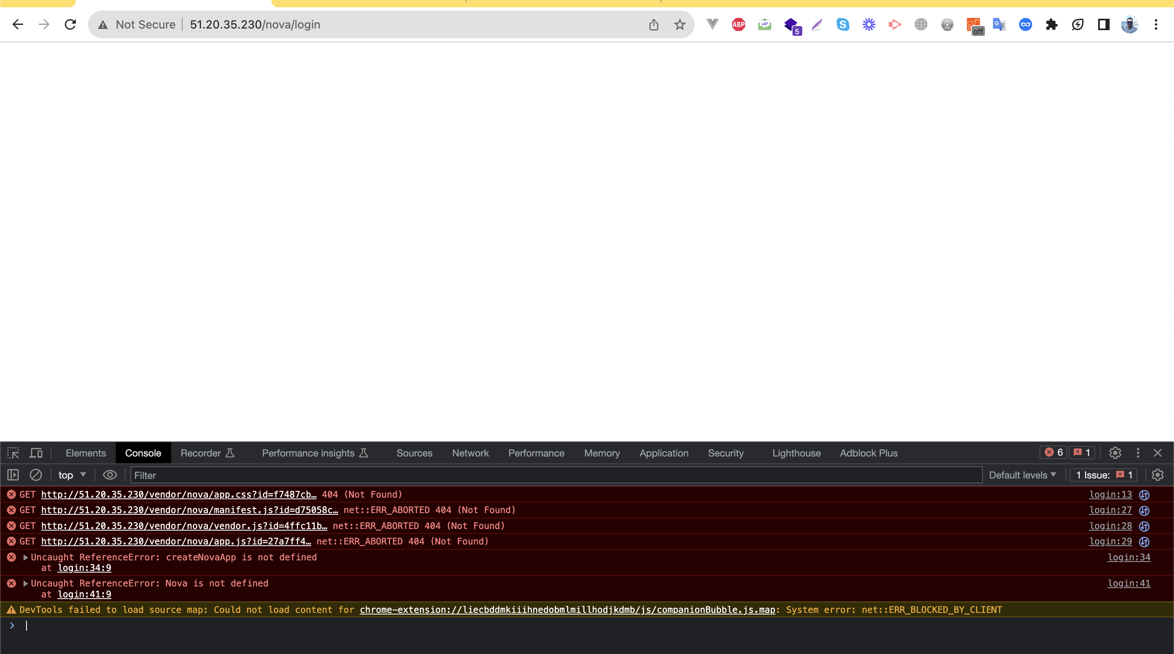Open the 'top' execution context dropdown
Viewport: 1174px width, 654px height.
pyautogui.click(x=72, y=474)
